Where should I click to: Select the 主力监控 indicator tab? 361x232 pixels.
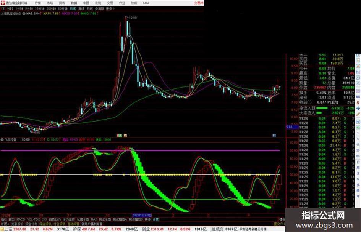pos(69,219)
